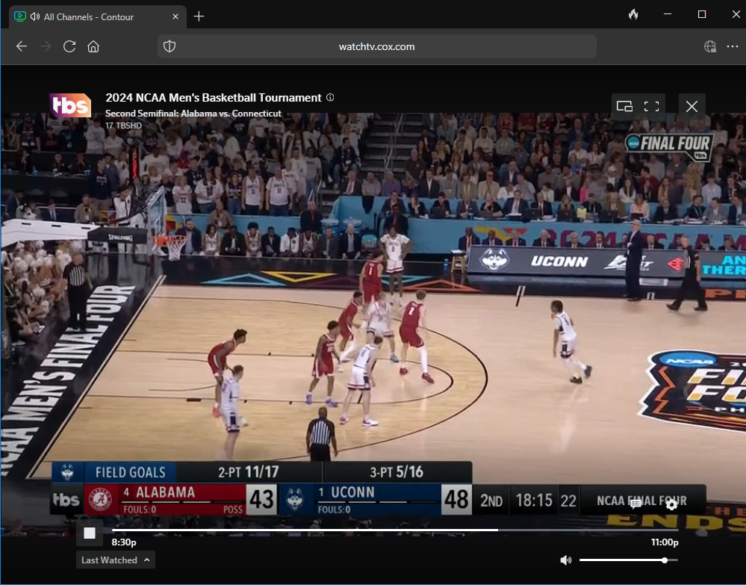The image size is (746, 585).
Task: Open the player settings gear
Action: tap(671, 504)
